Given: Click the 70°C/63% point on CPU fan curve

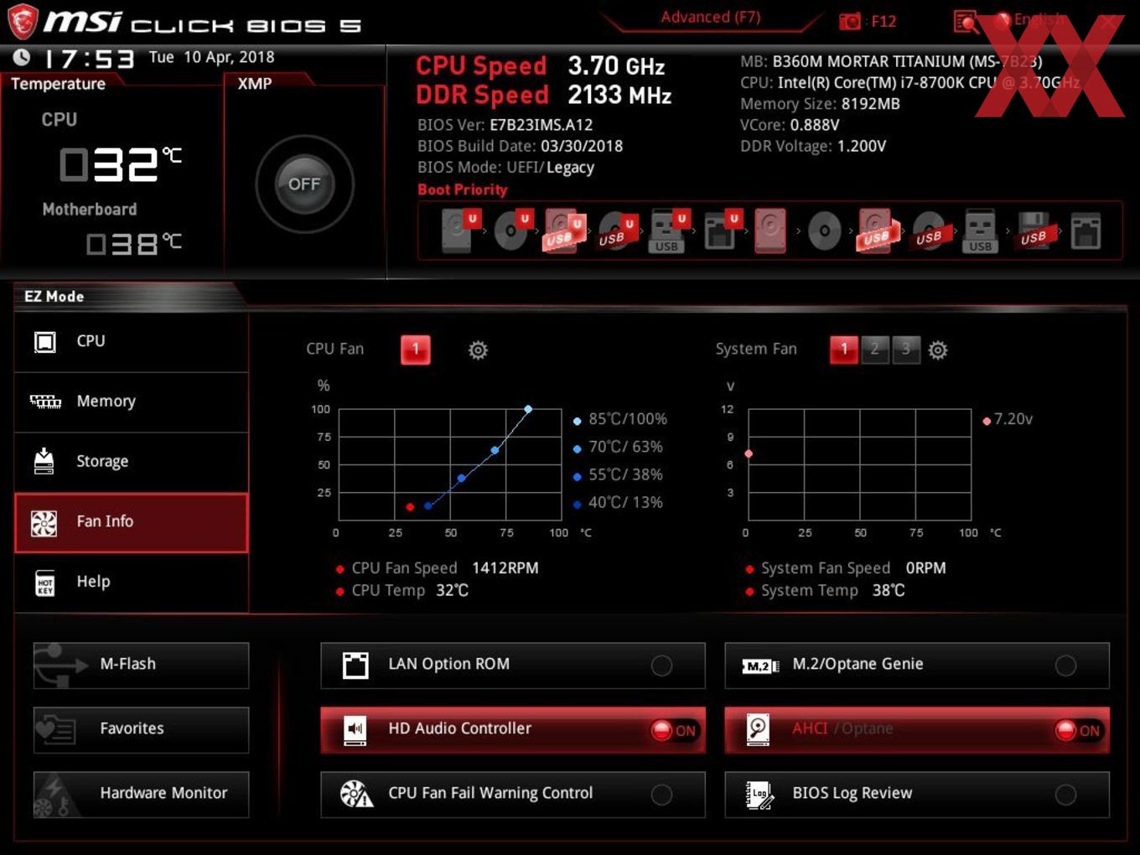Looking at the screenshot, I should pos(495,450).
